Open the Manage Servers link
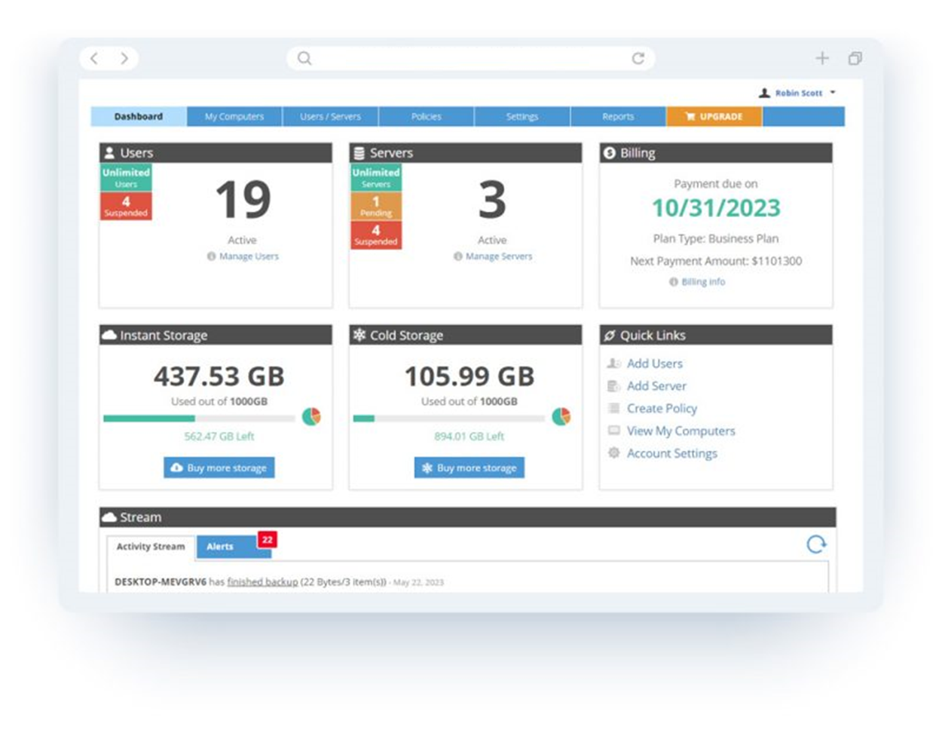 [498, 256]
